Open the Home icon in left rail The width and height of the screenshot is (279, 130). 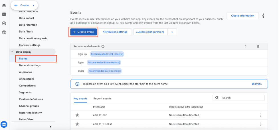[4, 5]
